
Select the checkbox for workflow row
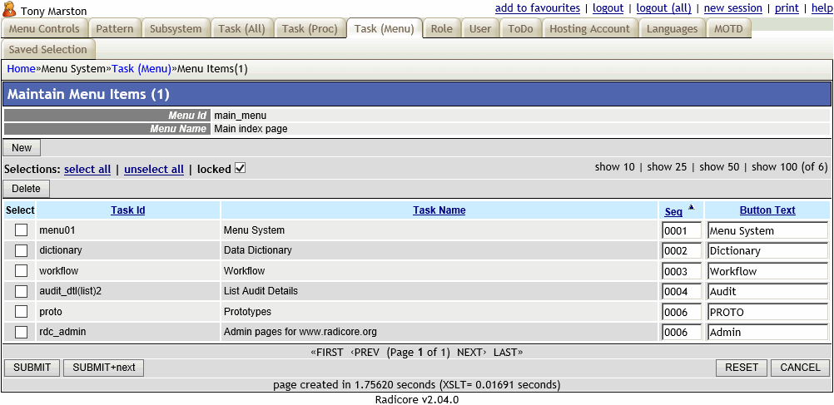21,271
